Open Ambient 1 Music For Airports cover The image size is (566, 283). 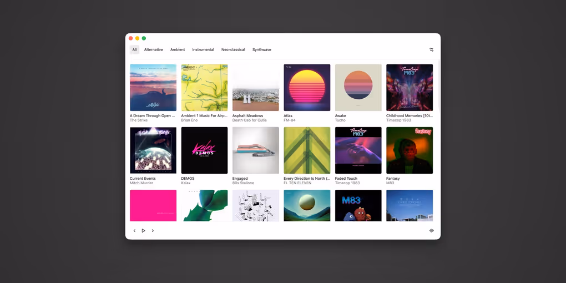click(x=204, y=87)
